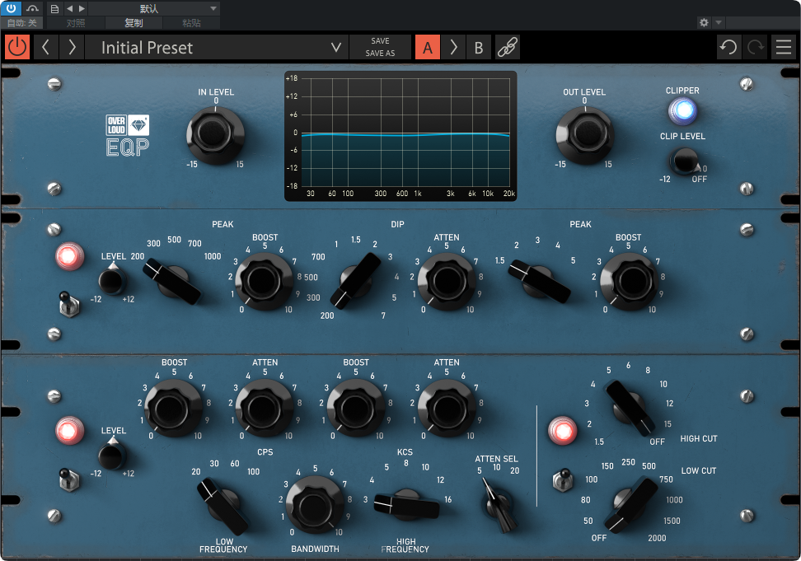The image size is (801, 561).
Task: Open the host gear settings icon
Action: click(704, 22)
